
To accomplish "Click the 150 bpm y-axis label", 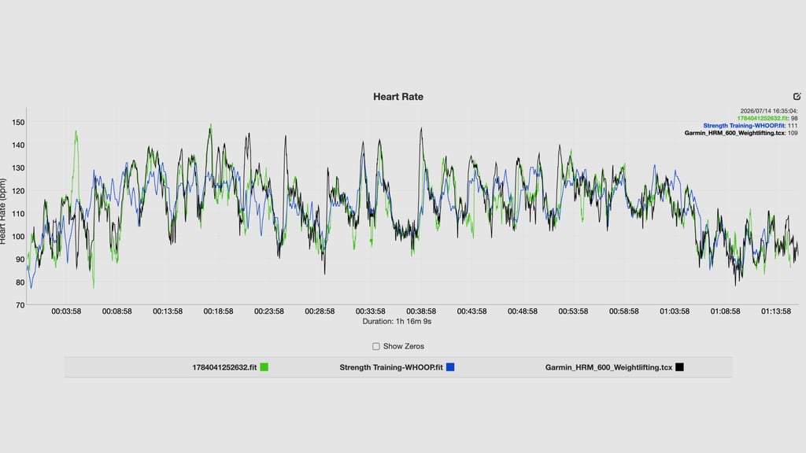I will coord(18,122).
